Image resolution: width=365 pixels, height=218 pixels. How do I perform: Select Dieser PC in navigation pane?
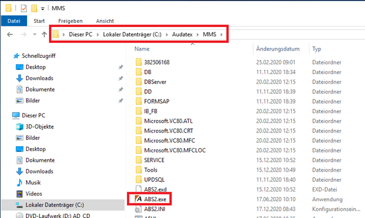coord(33,115)
